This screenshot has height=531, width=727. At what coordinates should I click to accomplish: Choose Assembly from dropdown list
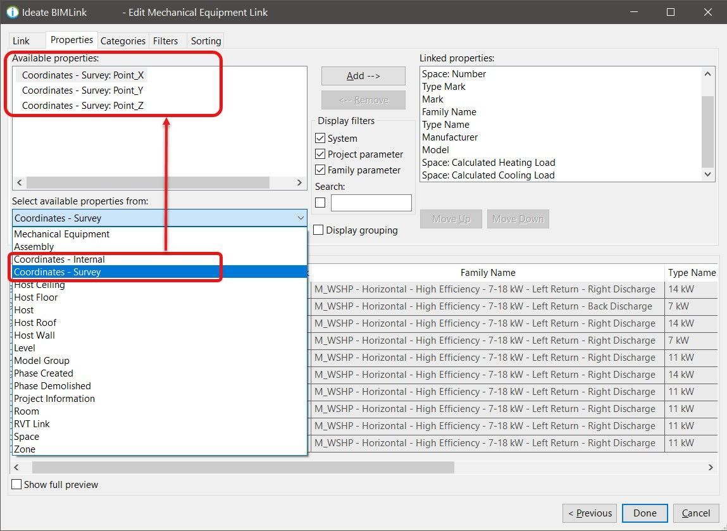pyautogui.click(x=159, y=247)
